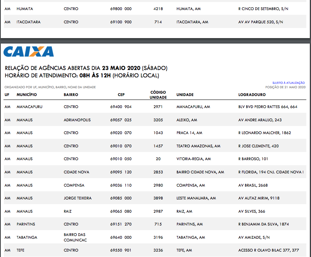This screenshot has height=257, width=311.
Task: Click the blue 'Sujeito à atualização' text
Action: pyautogui.click(x=288, y=83)
